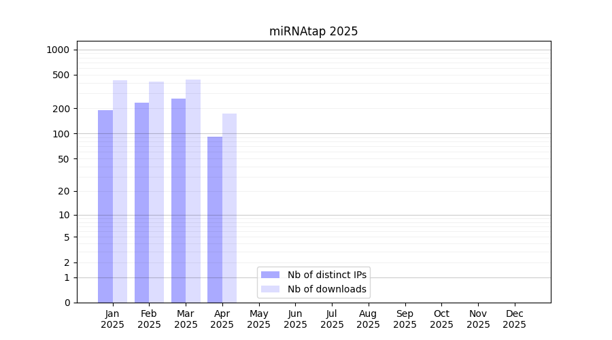
Task: Click the Jan 2025 x-axis label
Action: pyautogui.click(x=113, y=319)
